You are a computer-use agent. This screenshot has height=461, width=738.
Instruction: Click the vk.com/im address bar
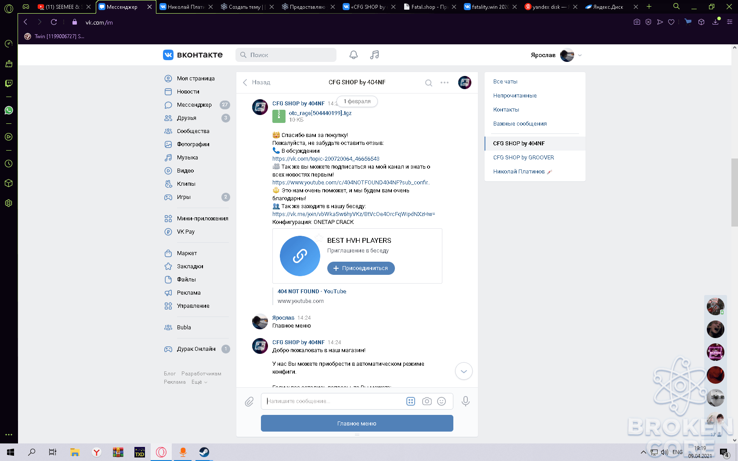(x=99, y=22)
